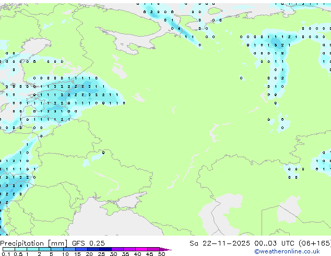Click the 'Precipitation [mm]' title text
Image resolution: width=331 pixels, height=256 pixels.
(34, 243)
